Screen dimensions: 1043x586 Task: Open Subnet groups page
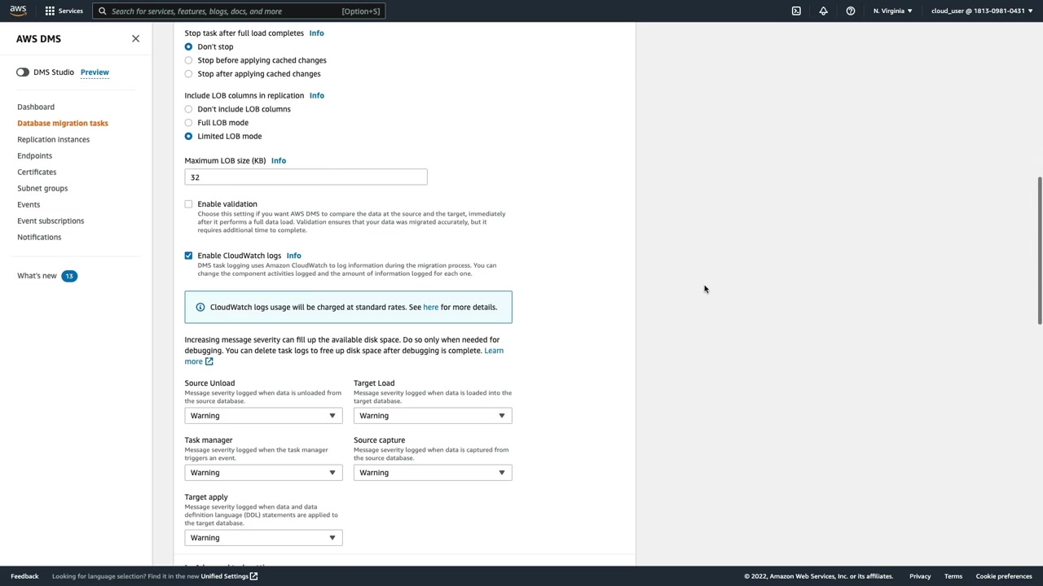[42, 188]
